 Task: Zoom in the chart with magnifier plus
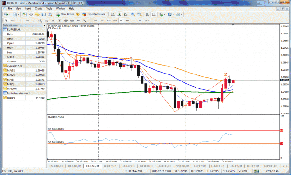coord(133,14)
